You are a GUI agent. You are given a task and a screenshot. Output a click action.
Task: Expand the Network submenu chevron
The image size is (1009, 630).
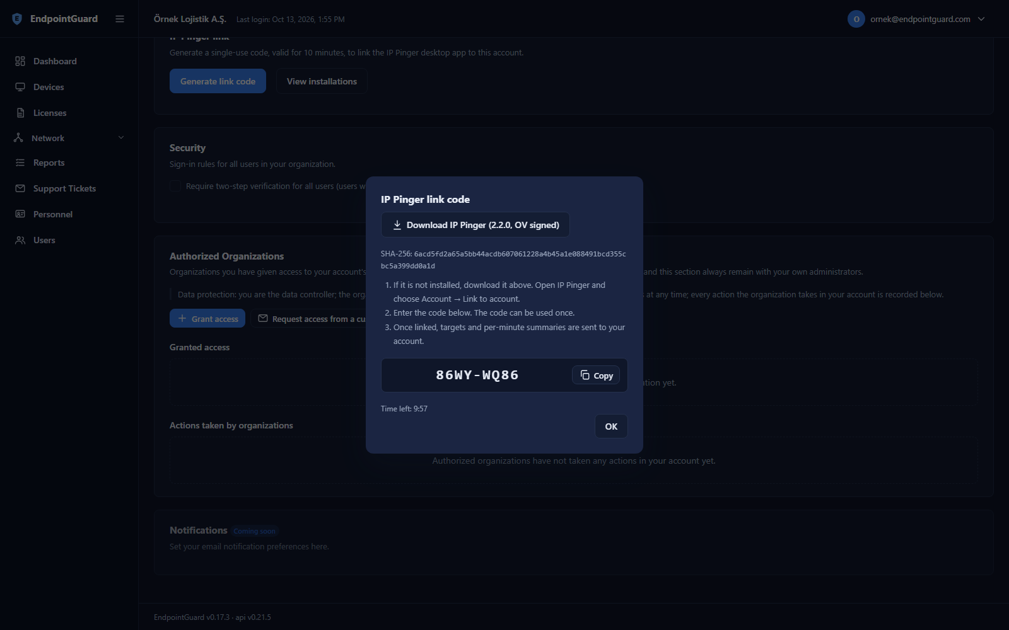(x=121, y=138)
